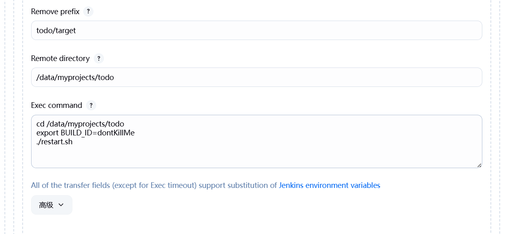507x234 pixels.
Task: Expand the 高级 advanced section
Action: tap(51, 205)
